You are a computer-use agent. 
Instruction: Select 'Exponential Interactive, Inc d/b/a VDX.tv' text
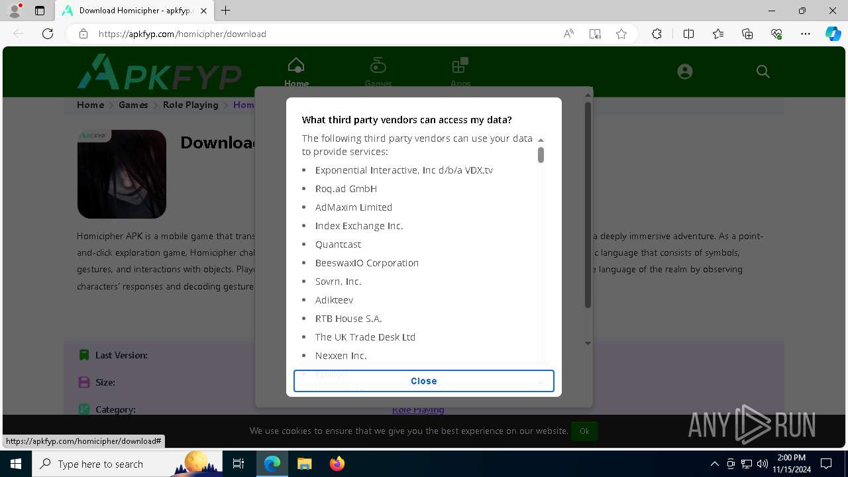tap(404, 170)
